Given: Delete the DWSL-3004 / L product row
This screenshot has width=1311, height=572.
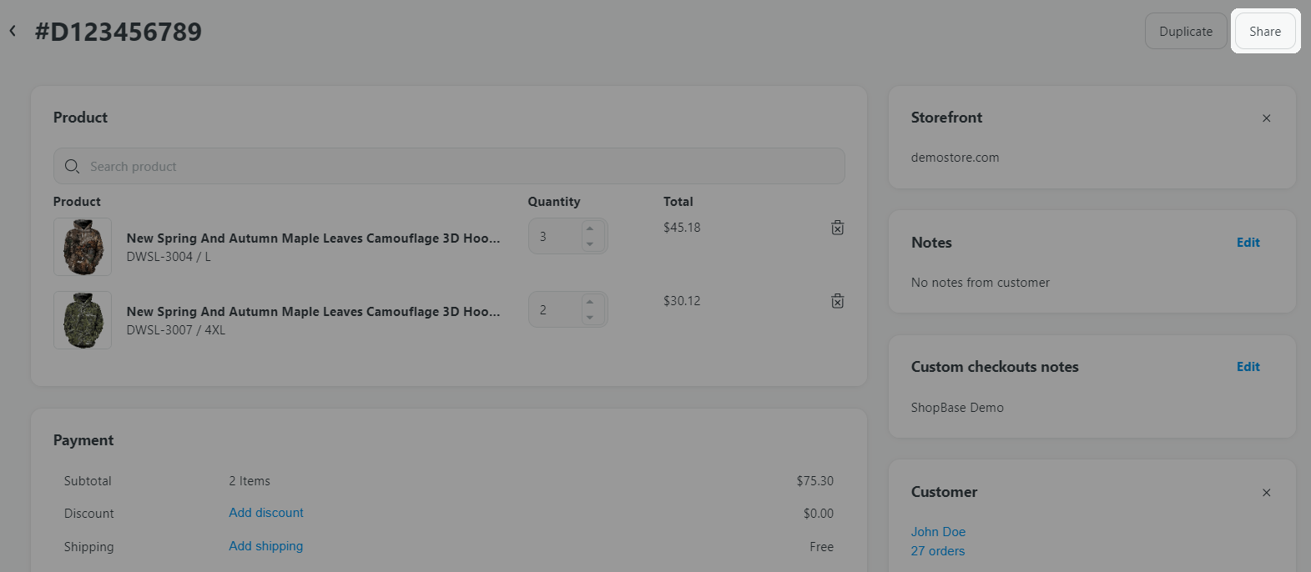Looking at the screenshot, I should pyautogui.click(x=838, y=228).
